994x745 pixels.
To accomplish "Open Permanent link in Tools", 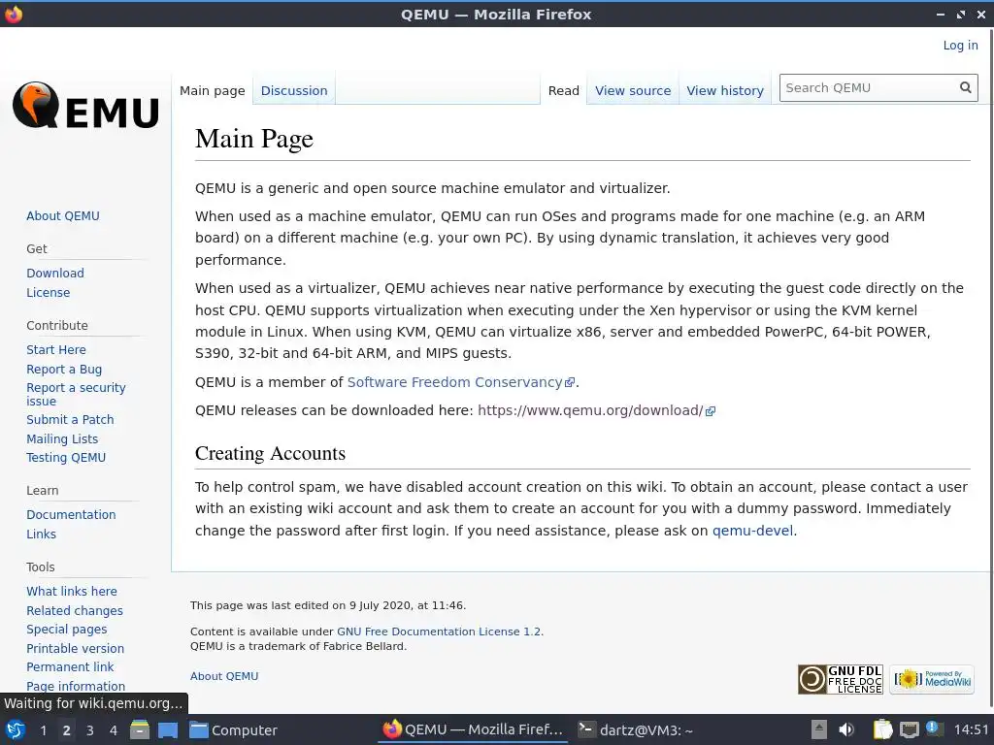I will pyautogui.click(x=70, y=667).
